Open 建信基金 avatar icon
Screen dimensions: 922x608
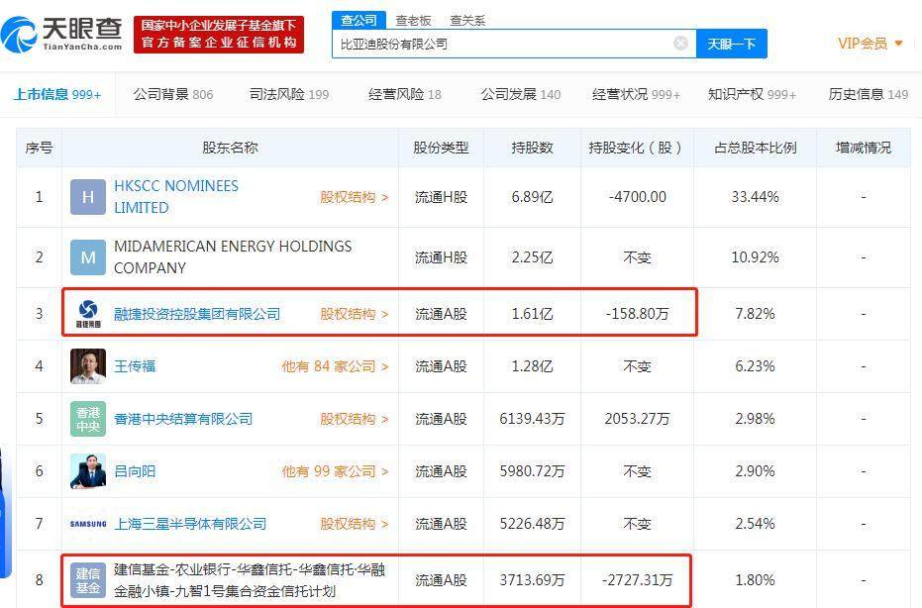click(x=87, y=579)
